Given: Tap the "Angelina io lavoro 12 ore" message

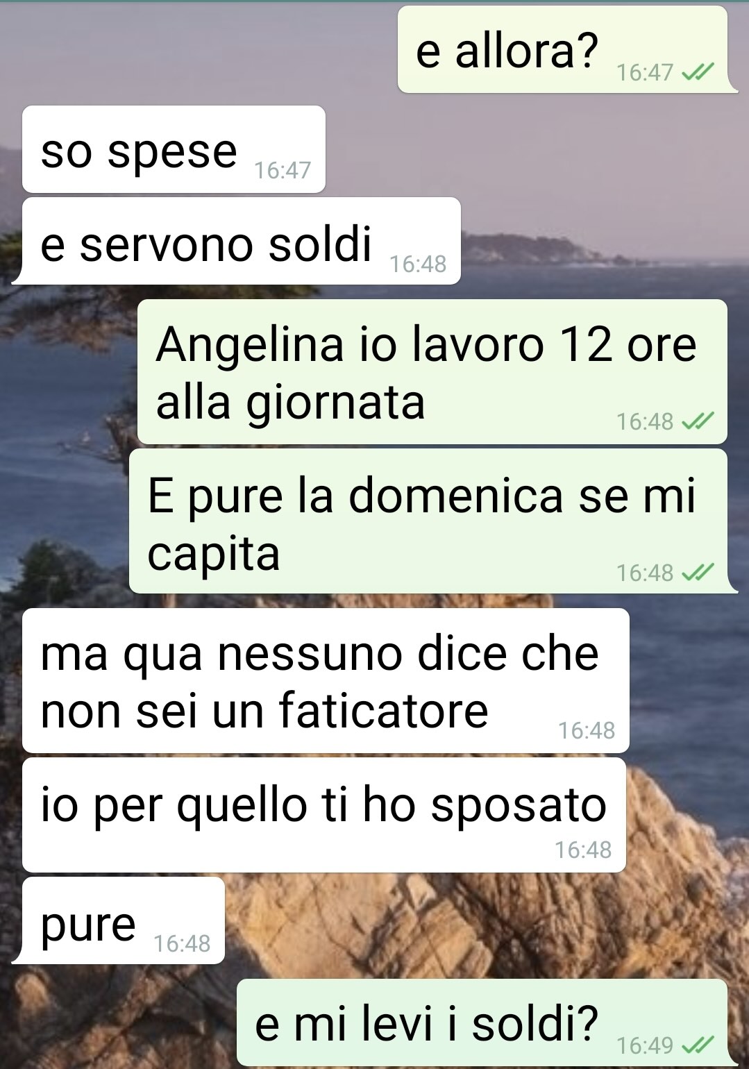Looking at the screenshot, I should pos(432,371).
